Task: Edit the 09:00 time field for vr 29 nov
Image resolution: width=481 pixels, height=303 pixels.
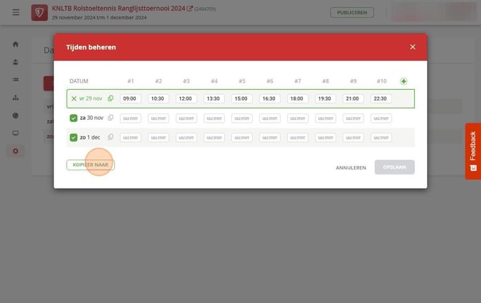Action: (x=131, y=98)
